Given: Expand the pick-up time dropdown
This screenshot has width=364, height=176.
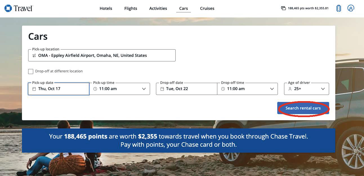Looking at the screenshot, I should tap(144, 89).
